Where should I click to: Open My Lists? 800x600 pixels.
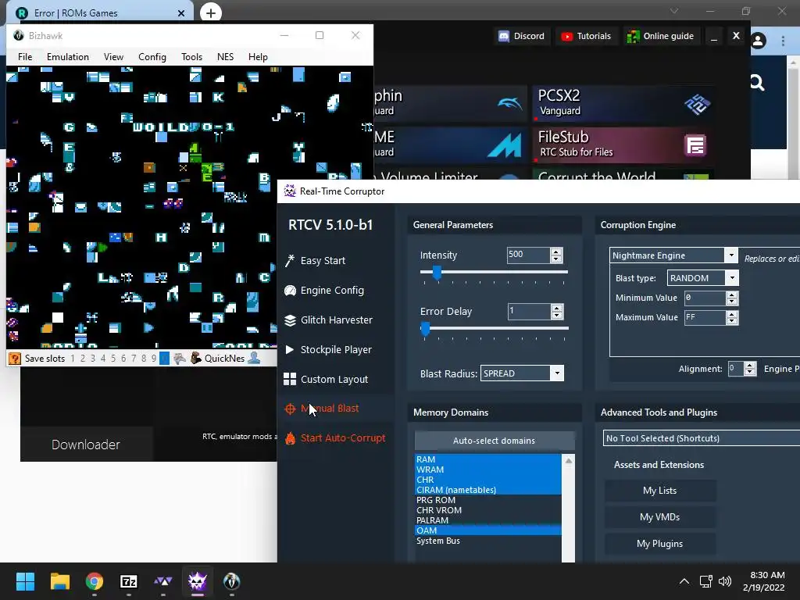(x=659, y=491)
